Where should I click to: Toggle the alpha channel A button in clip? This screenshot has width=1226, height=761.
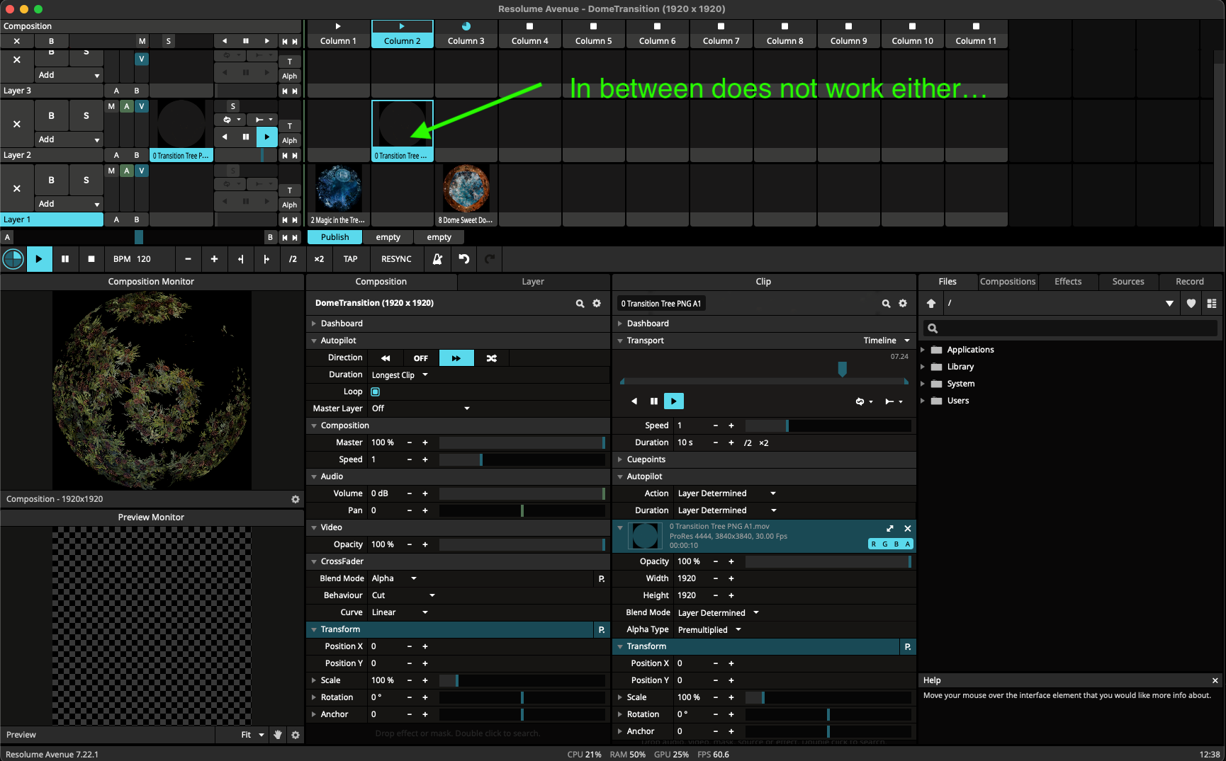[x=908, y=544]
